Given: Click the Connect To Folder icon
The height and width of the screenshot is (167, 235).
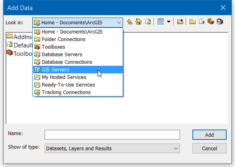Looking at the screenshot, I should pyautogui.click(x=180, y=22).
